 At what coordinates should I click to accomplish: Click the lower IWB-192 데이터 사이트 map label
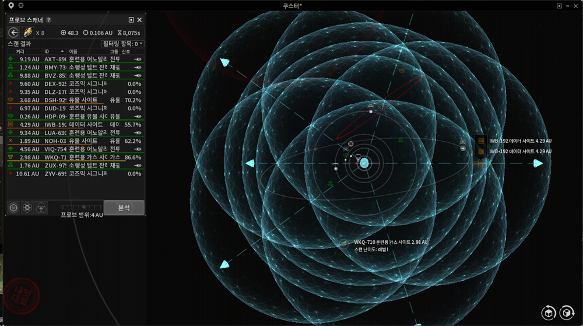[x=520, y=151]
